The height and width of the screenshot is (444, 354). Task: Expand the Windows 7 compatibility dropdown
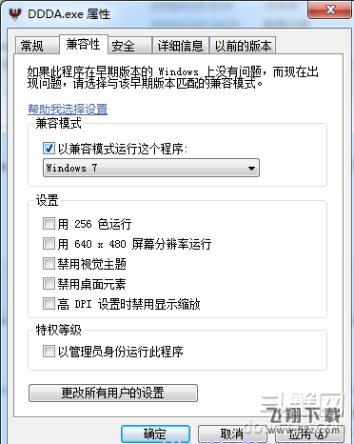[x=151, y=168]
